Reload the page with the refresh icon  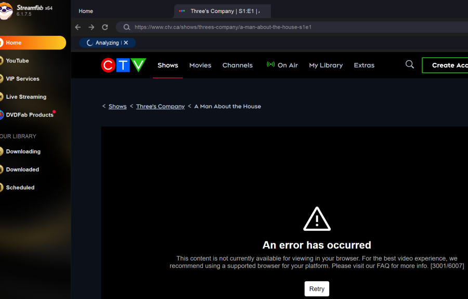105,27
